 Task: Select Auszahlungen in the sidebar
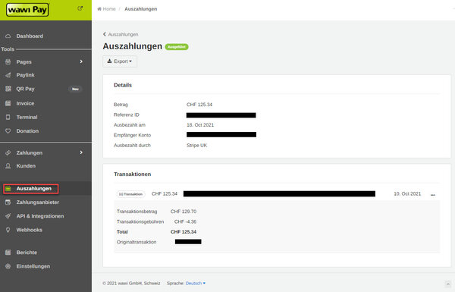(33, 189)
